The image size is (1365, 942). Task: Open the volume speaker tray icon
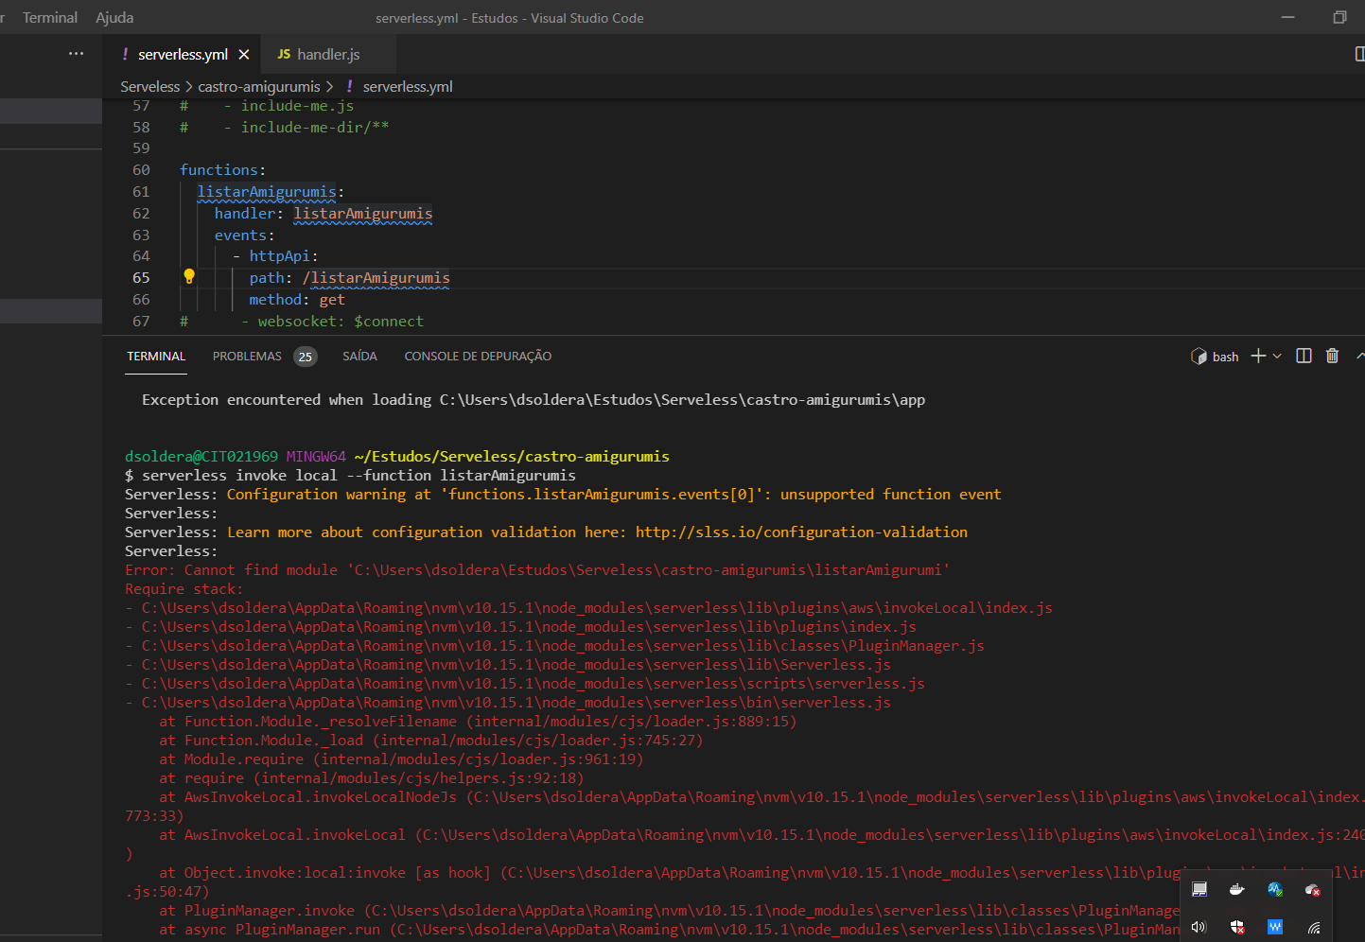1199,927
